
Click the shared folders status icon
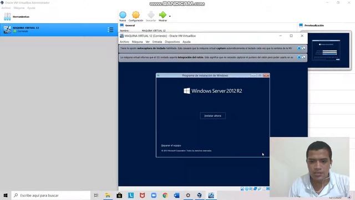[264, 189]
